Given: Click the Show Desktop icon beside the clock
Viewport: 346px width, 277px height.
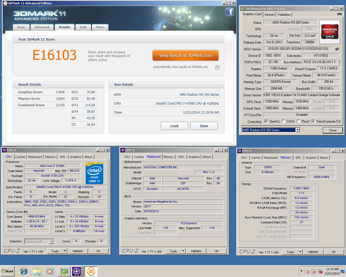Looking at the screenshot, I should coord(343,271).
